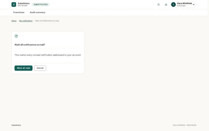
Task: Follow the Home breadcrumb link
Action: 14,21
